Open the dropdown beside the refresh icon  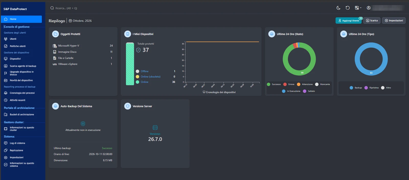coord(358,8)
